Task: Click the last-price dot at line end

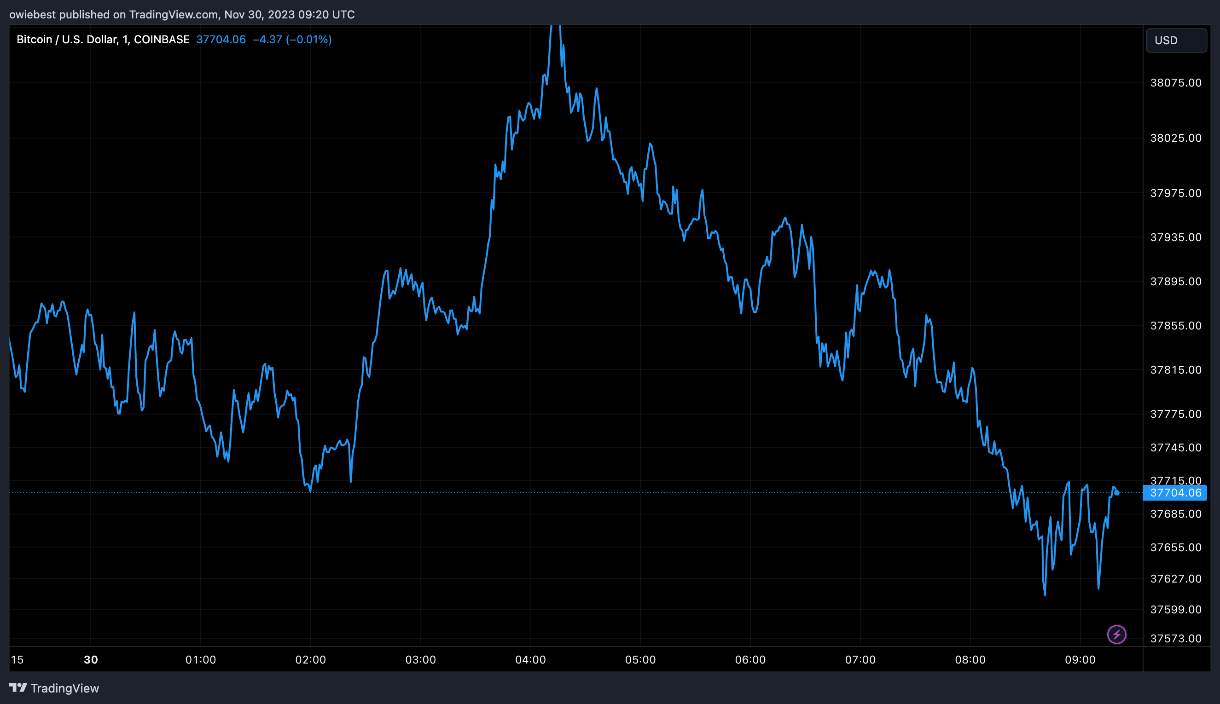Action: tap(1117, 493)
